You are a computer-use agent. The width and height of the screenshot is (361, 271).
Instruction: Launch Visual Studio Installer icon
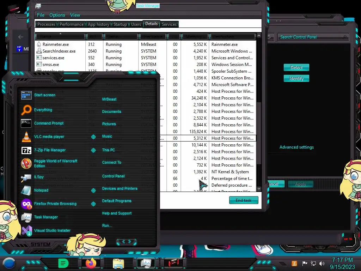click(x=27, y=230)
